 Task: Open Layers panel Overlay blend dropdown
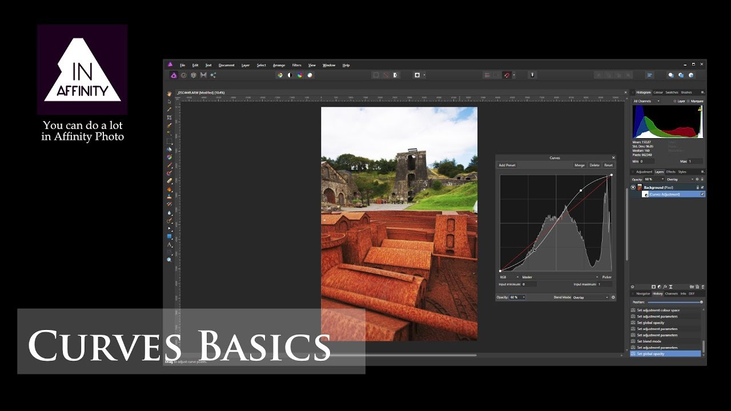pyautogui.click(x=680, y=179)
